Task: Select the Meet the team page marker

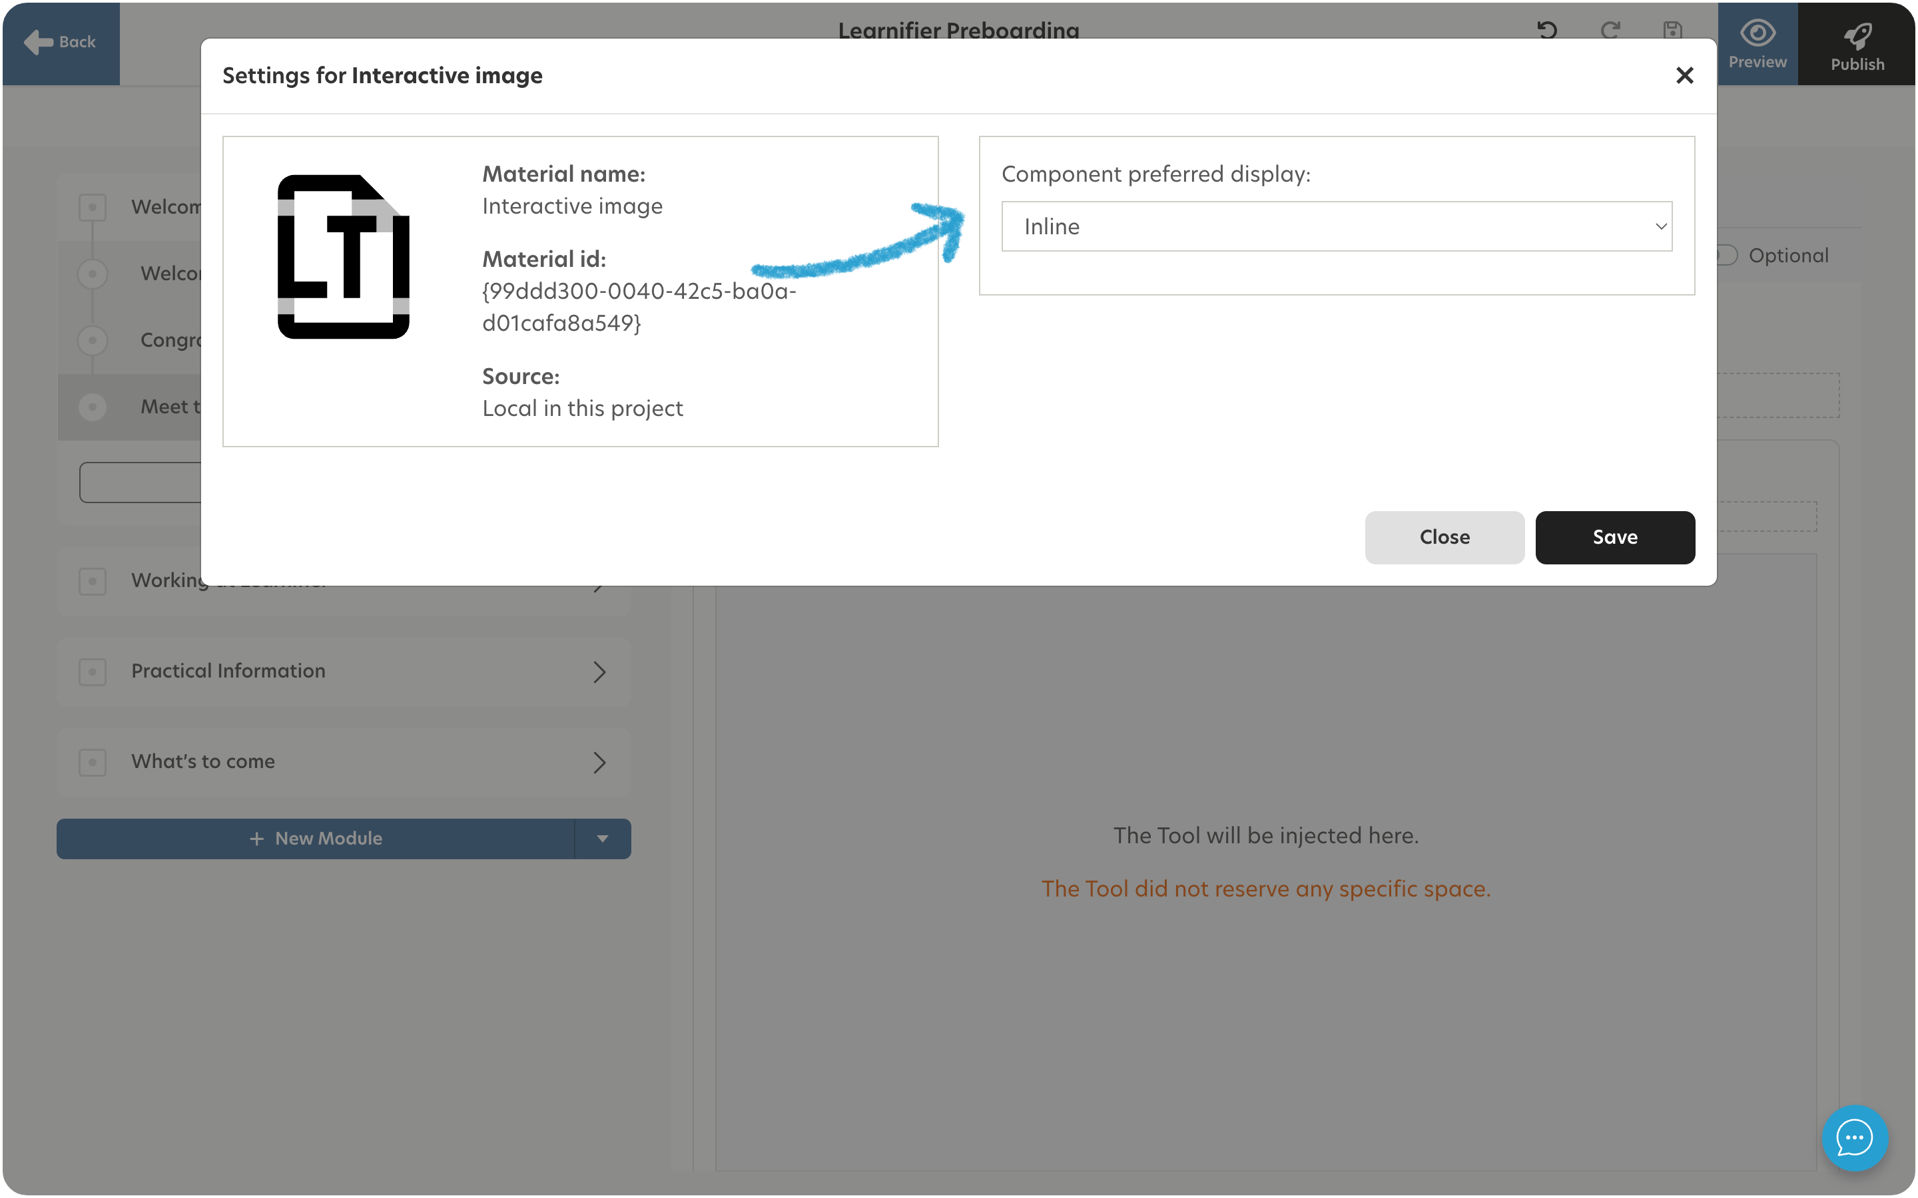Action: pyautogui.click(x=93, y=407)
